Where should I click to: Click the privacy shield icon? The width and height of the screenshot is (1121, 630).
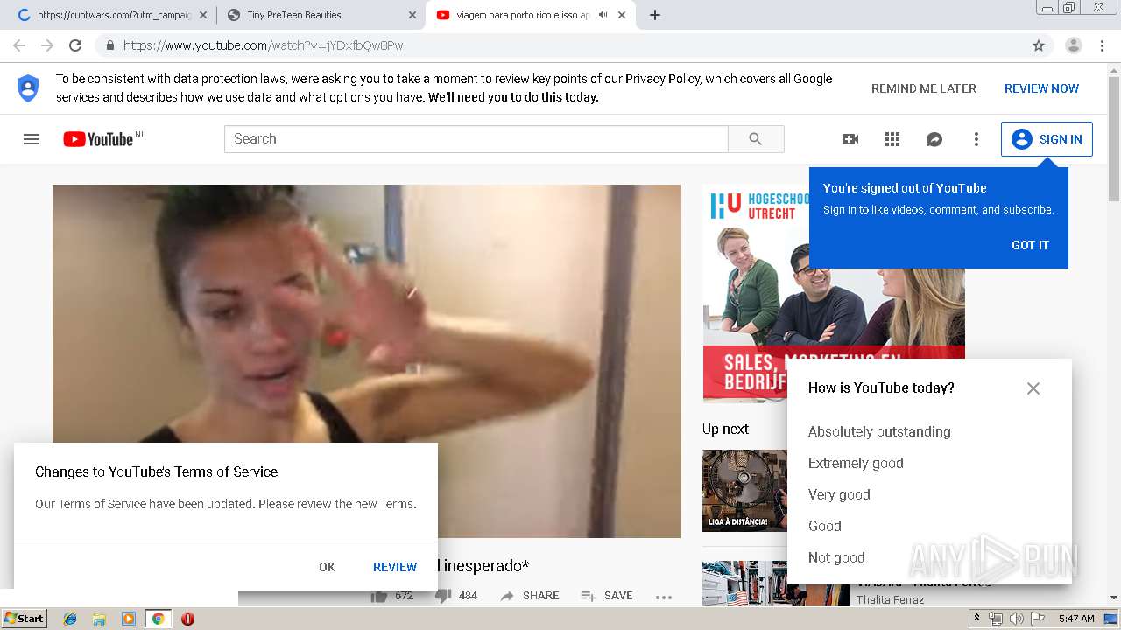pyautogui.click(x=28, y=87)
